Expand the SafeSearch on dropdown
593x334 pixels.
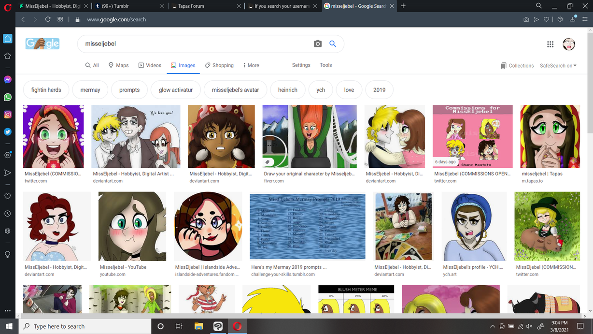(558, 66)
